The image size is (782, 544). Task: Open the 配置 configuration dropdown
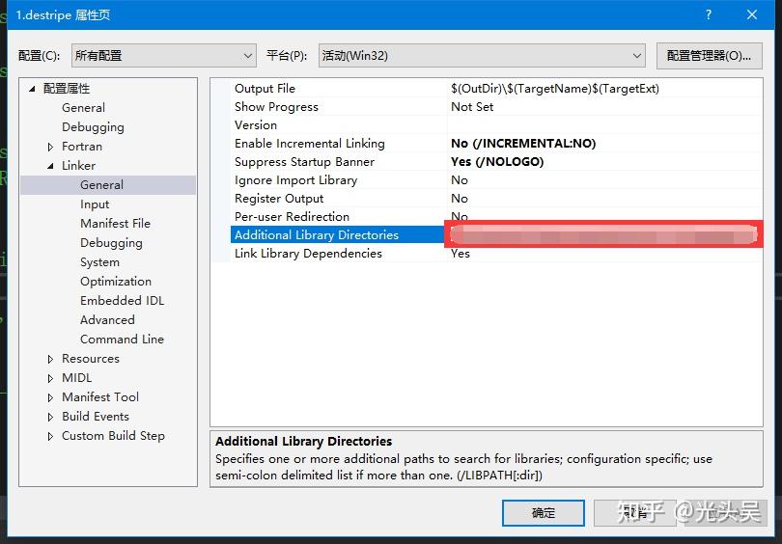(163, 56)
